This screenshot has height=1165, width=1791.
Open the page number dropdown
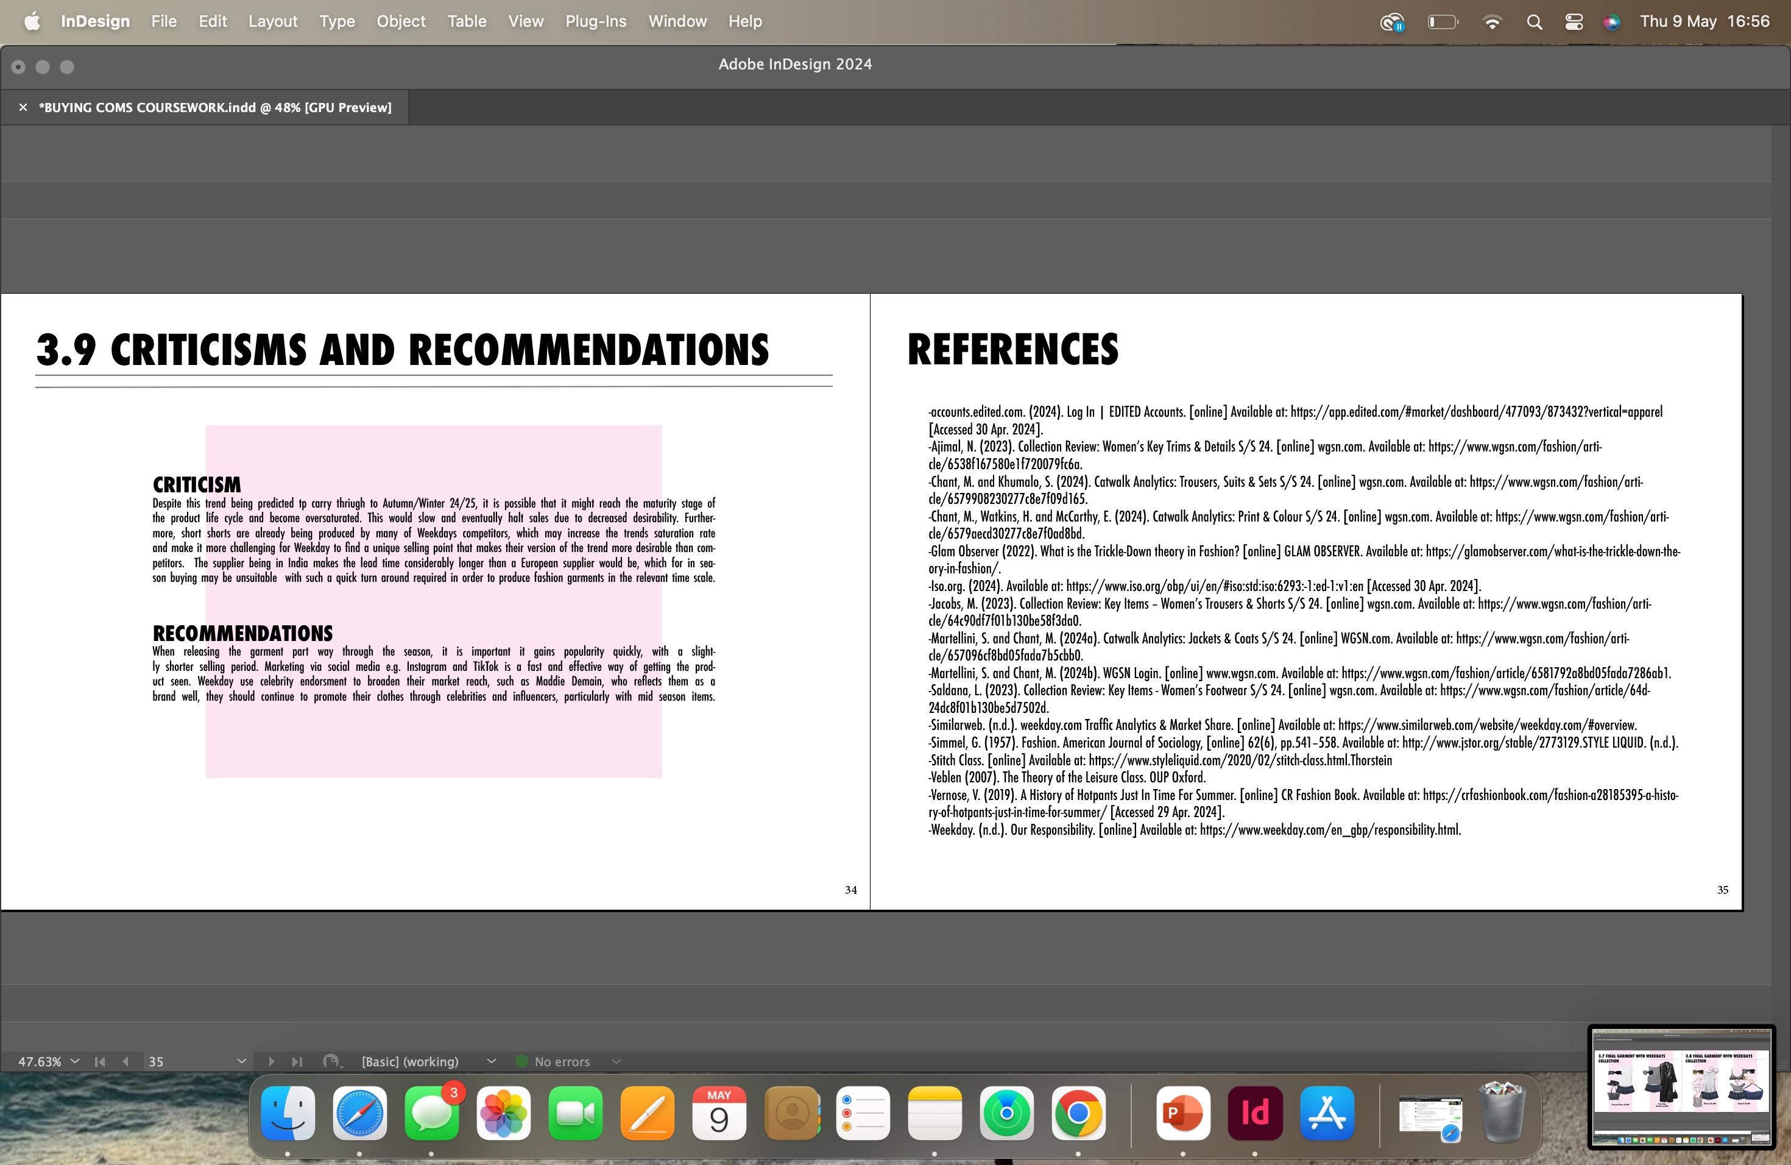pyautogui.click(x=241, y=1061)
